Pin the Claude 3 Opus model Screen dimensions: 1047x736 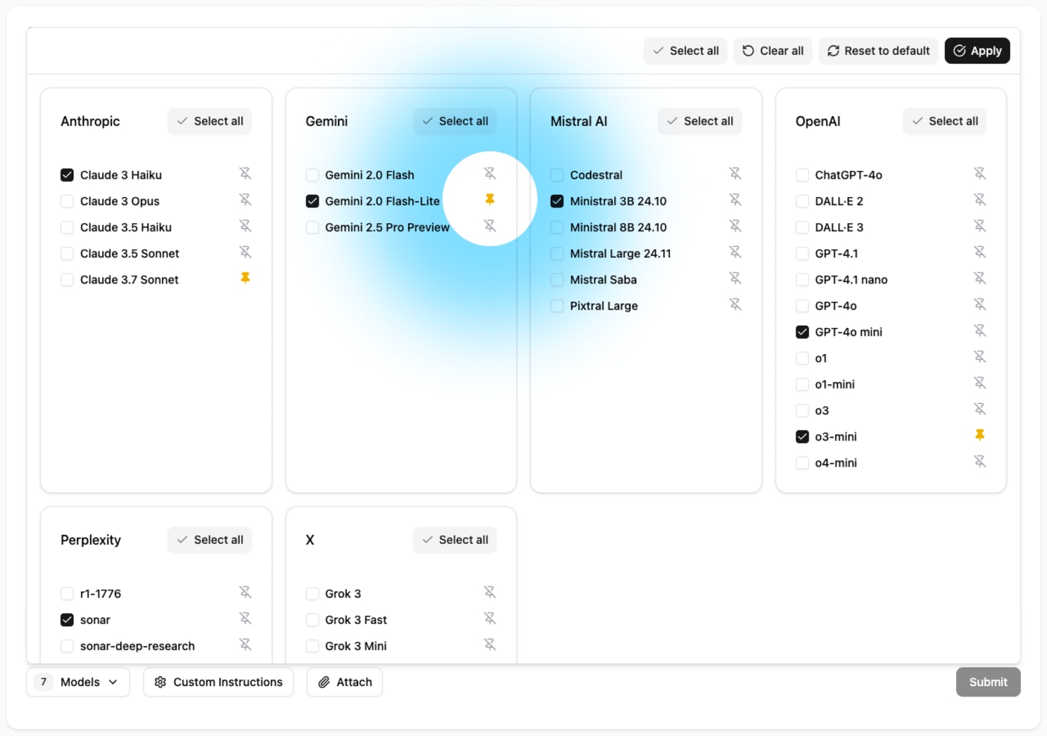245,200
